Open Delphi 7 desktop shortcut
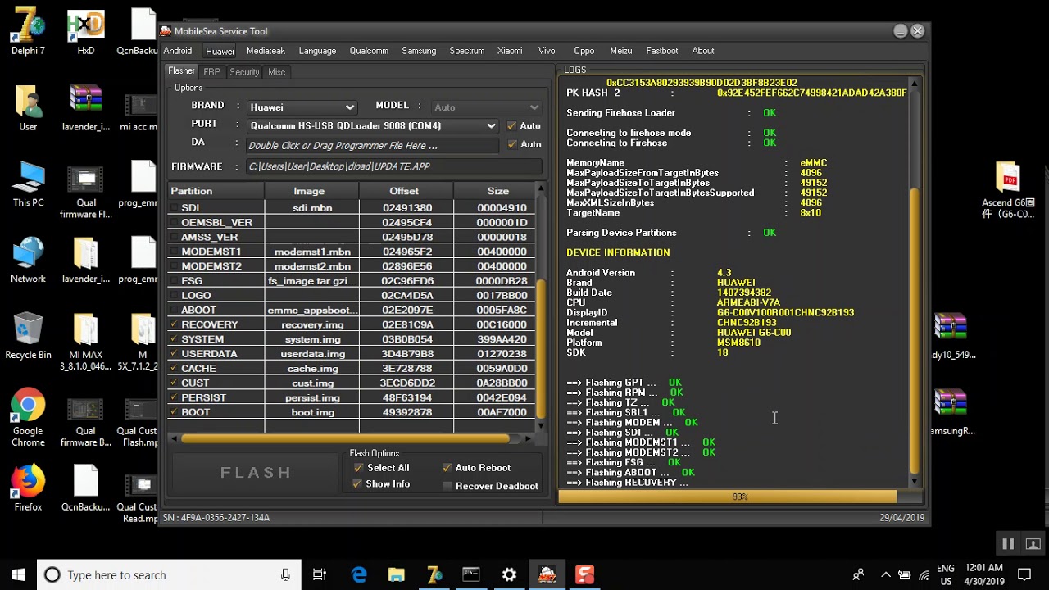 point(28,31)
